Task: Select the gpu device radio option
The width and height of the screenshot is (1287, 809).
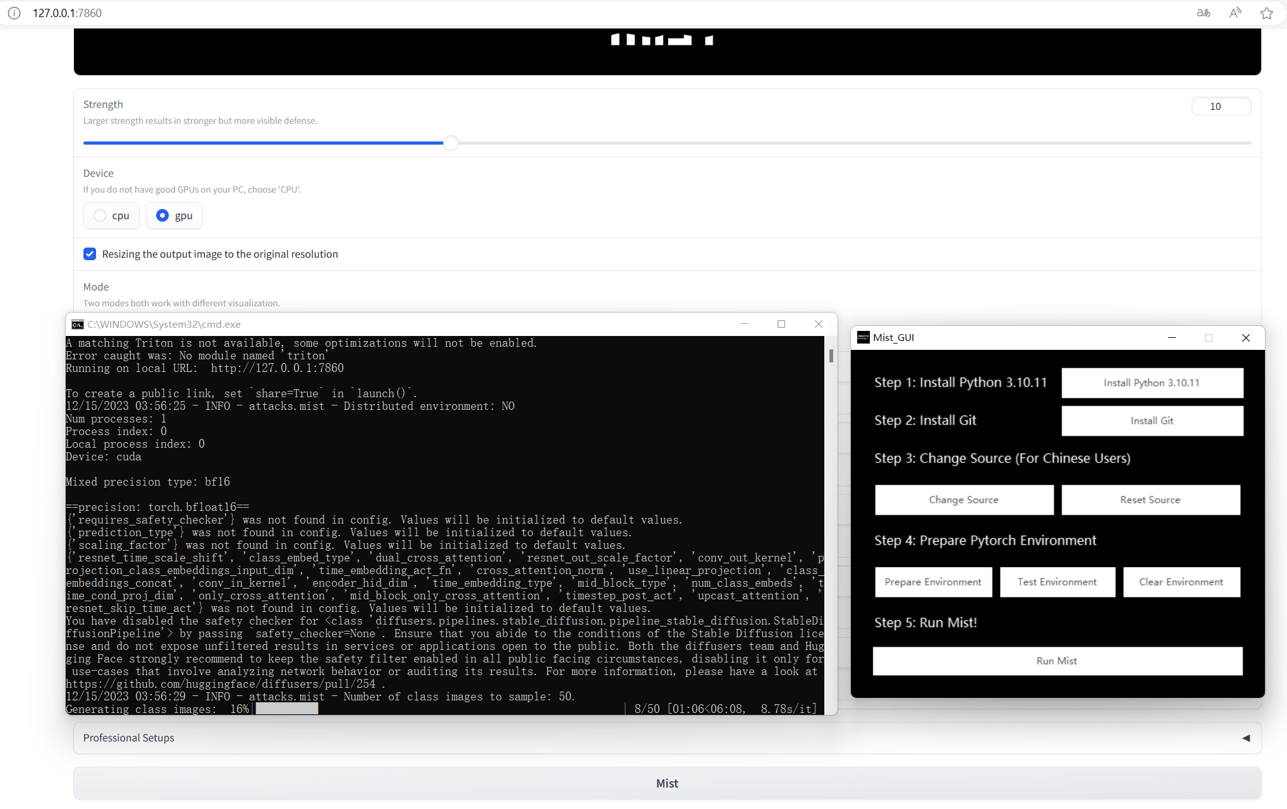Action: [162, 215]
